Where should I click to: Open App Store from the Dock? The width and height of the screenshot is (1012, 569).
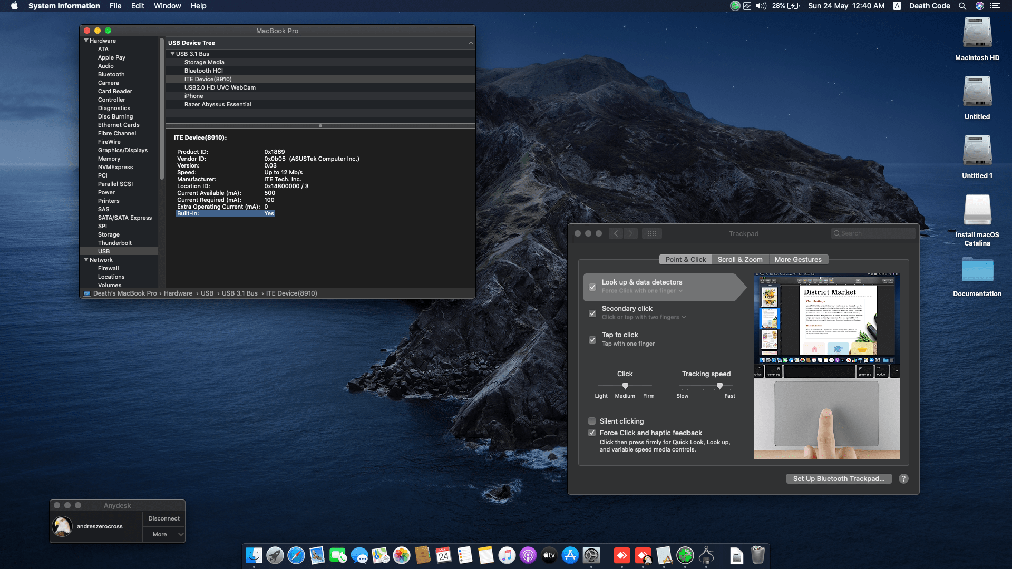[570, 555]
